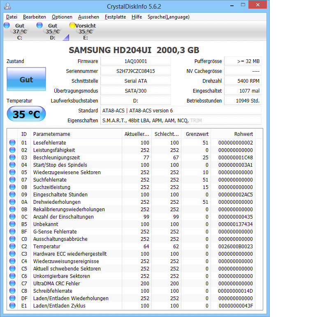Click the Parametername column header
329x317 pixels.
tap(76, 134)
